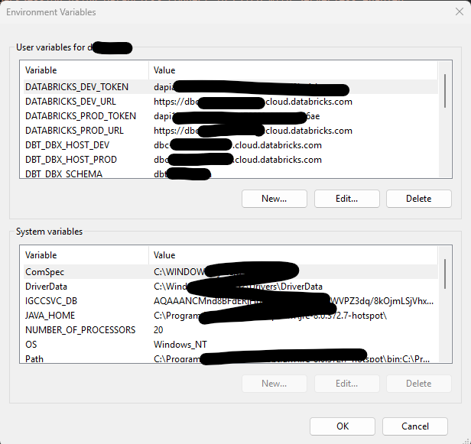The image size is (471, 444).
Task: Select the DBT_DBX_HOST_PROD variable
Action: [x=230, y=160]
